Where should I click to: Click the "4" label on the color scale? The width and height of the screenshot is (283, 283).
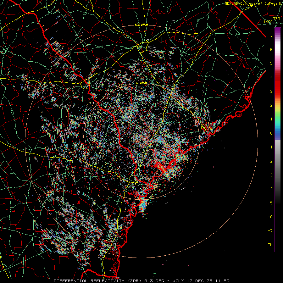(271, 77)
